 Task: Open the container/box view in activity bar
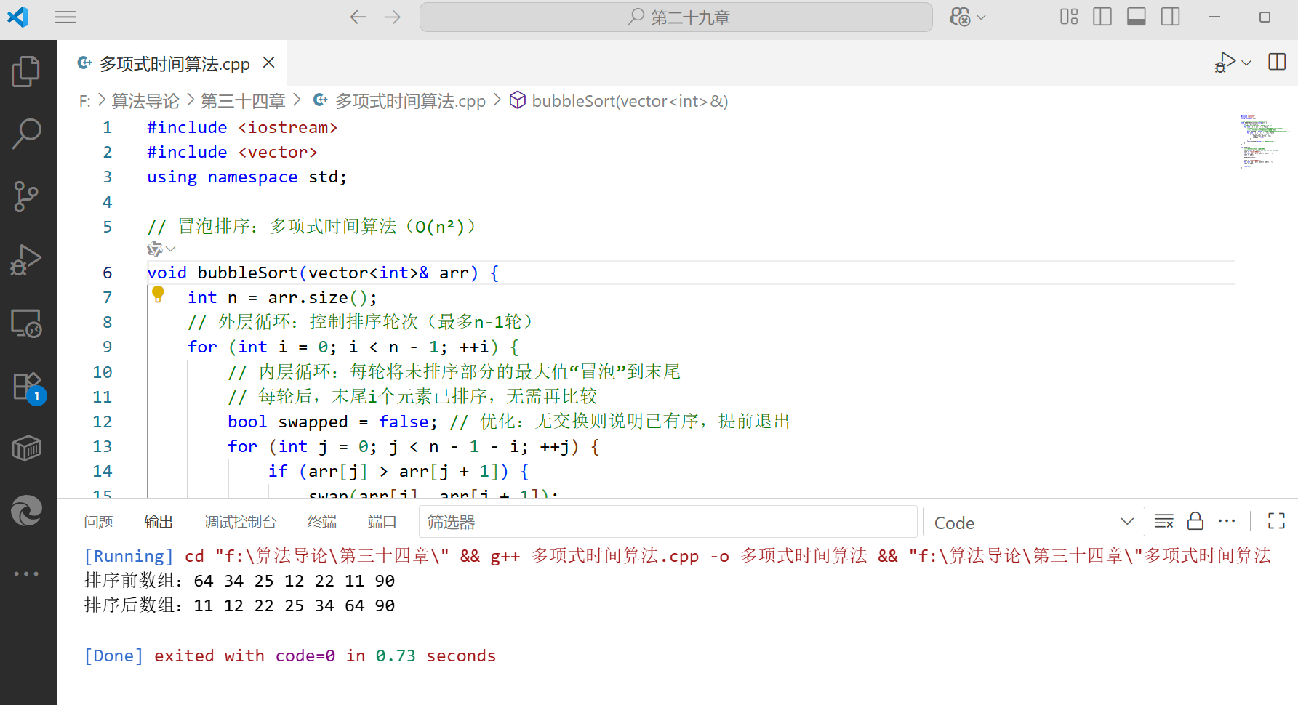[26, 448]
